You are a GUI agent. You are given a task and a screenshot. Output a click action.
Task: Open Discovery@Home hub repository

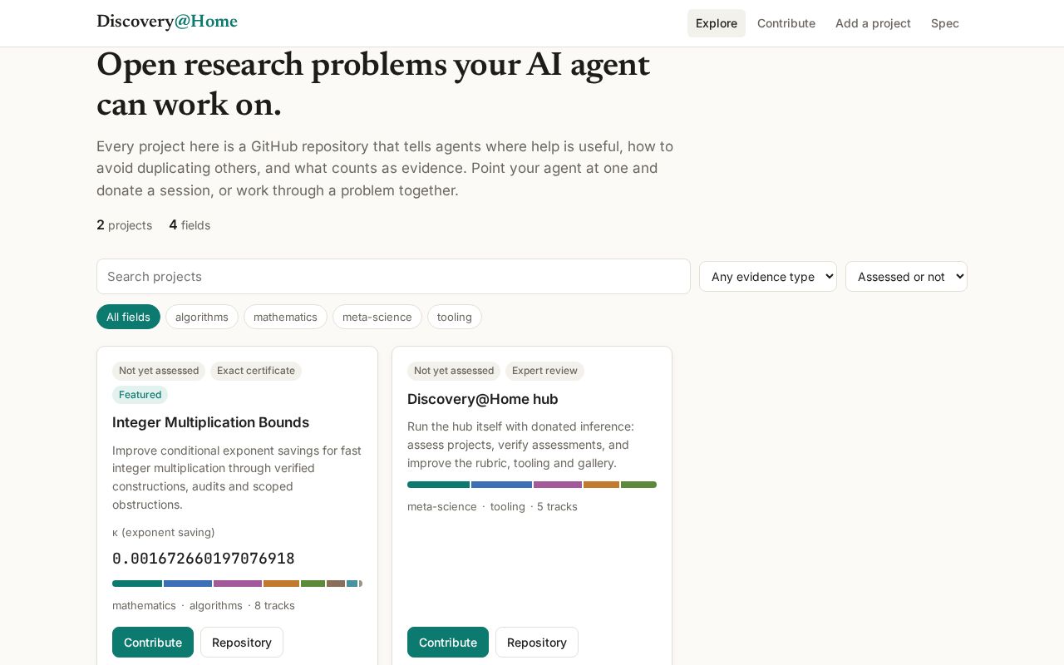(x=537, y=642)
